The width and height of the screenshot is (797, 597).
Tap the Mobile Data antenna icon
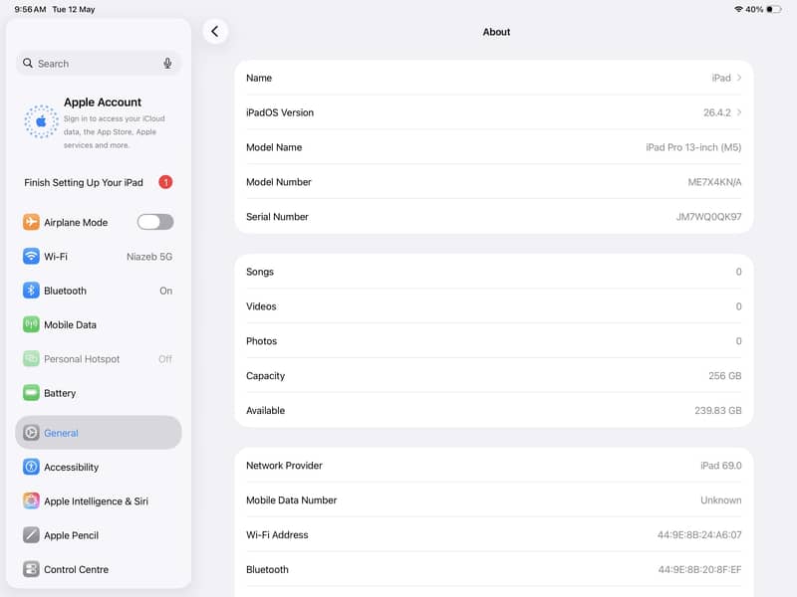click(31, 324)
